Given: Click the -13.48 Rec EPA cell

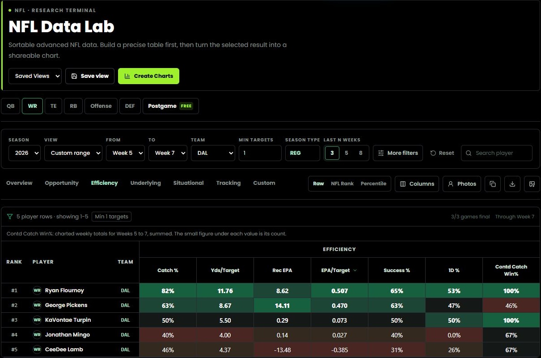Looking at the screenshot, I should coord(282,350).
